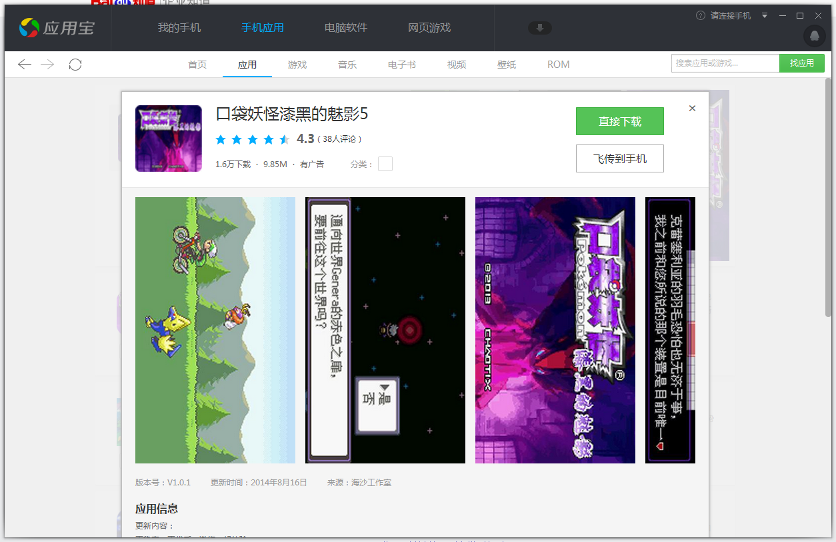Viewport: 836px width, 542px height.
Task: Switch to 手机应用 tab
Action: tap(263, 28)
